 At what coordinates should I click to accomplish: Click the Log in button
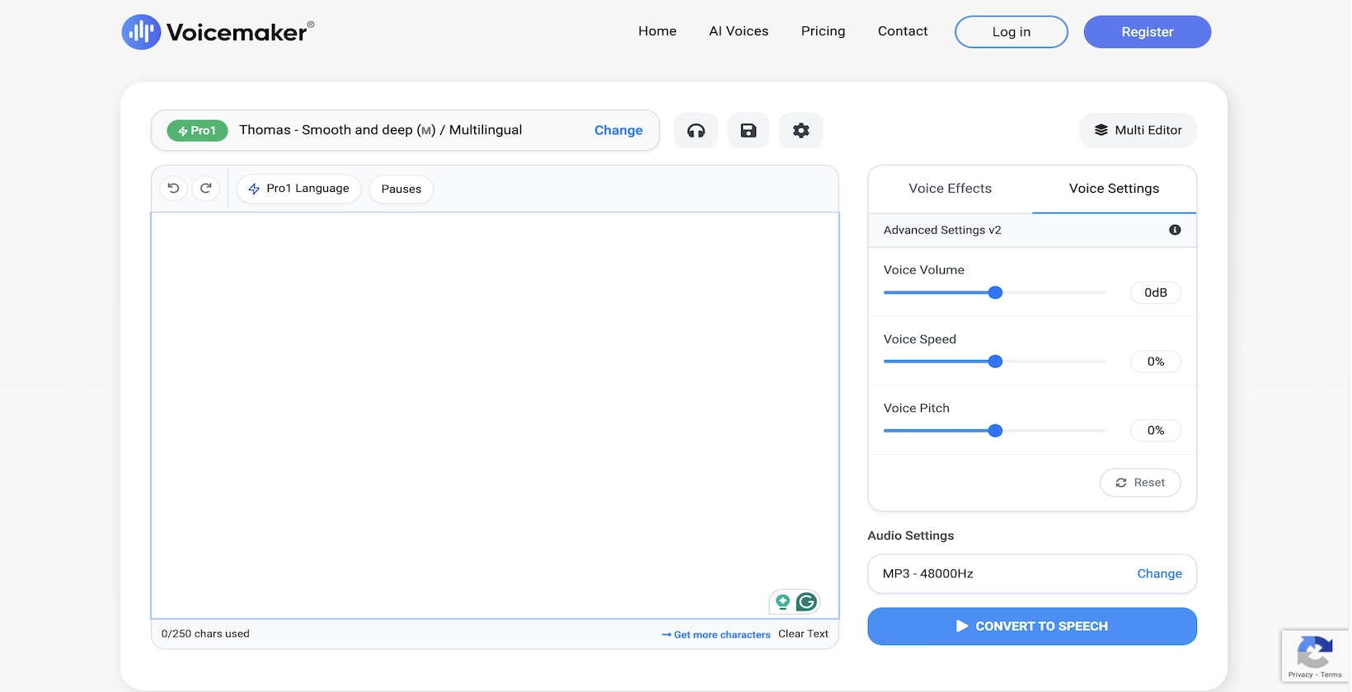click(x=1012, y=32)
